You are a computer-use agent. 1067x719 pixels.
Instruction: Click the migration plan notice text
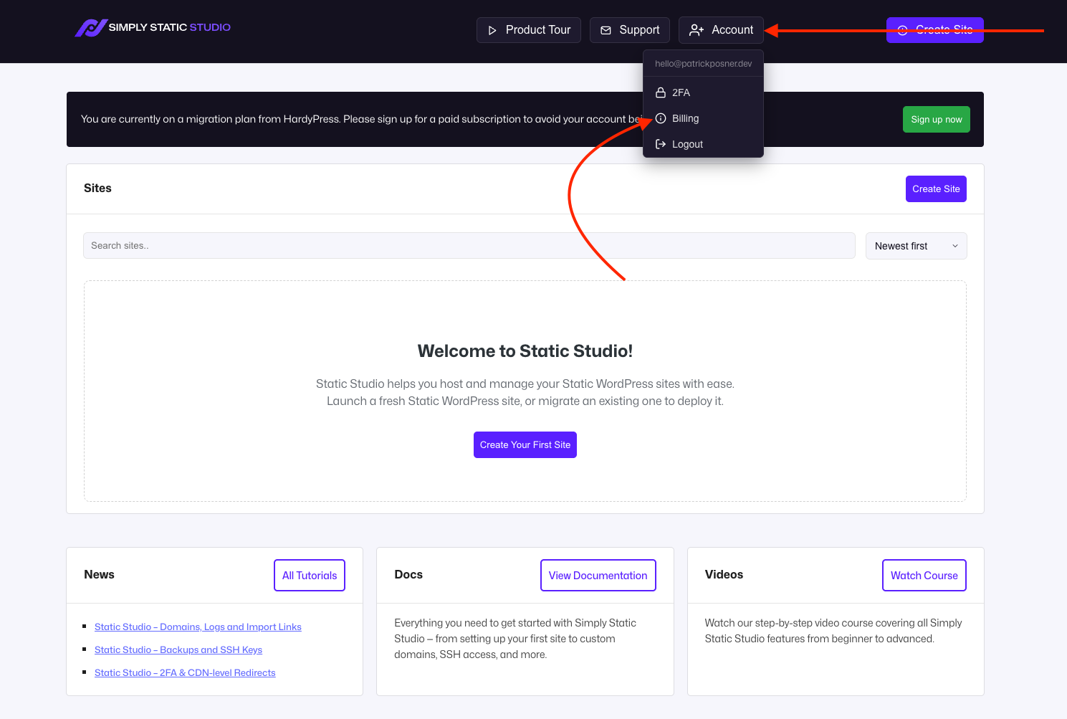pos(362,119)
